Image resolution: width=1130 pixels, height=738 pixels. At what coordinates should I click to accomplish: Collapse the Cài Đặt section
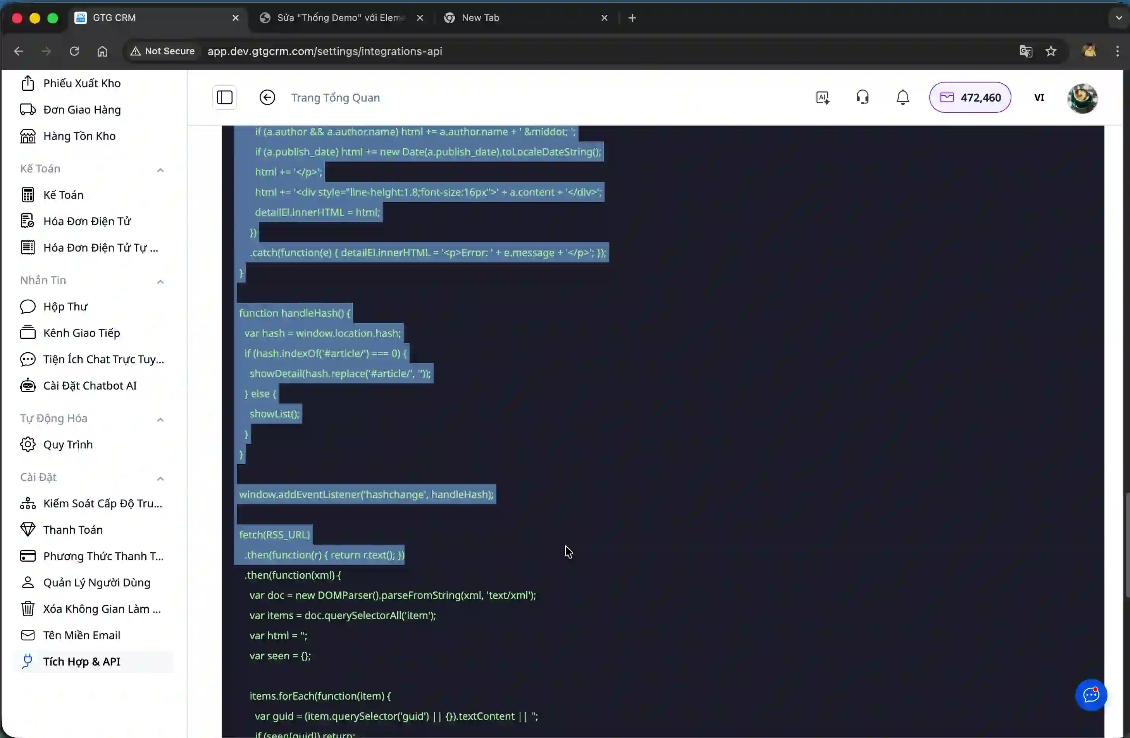(x=160, y=479)
